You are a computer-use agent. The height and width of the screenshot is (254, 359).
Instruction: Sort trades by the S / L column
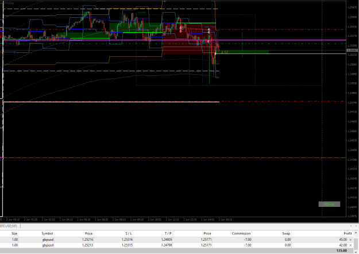tap(129, 233)
